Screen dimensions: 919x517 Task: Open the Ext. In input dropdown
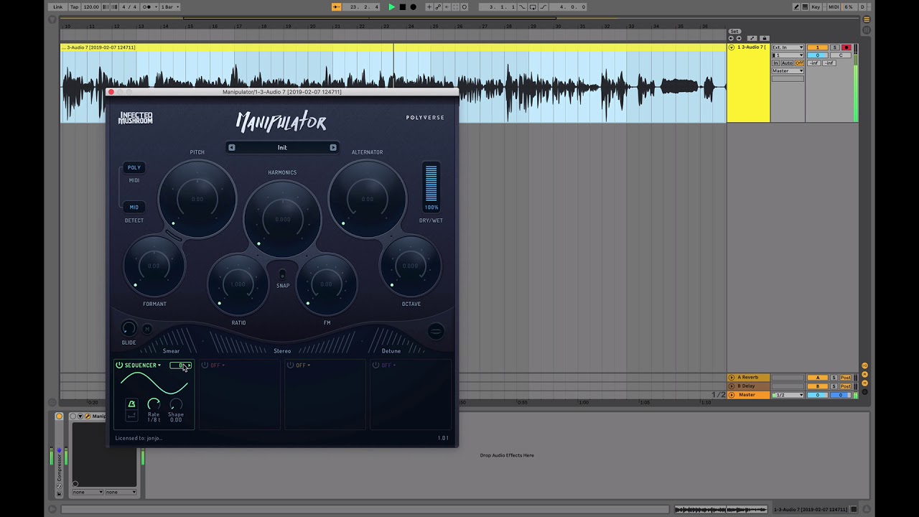[x=788, y=47]
